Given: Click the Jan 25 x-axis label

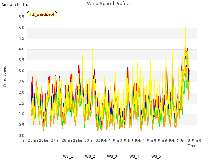Looking at the screenshot, I should pyautogui.click(x=27, y=141).
